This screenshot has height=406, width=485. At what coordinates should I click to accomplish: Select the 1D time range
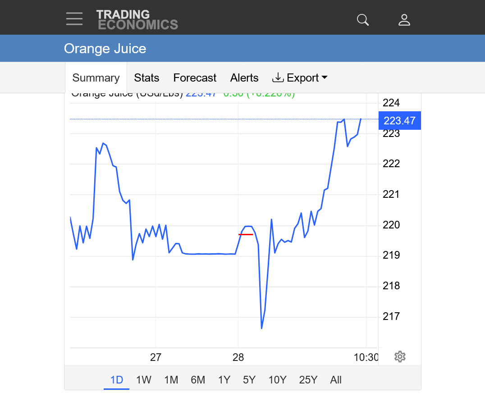tap(116, 380)
